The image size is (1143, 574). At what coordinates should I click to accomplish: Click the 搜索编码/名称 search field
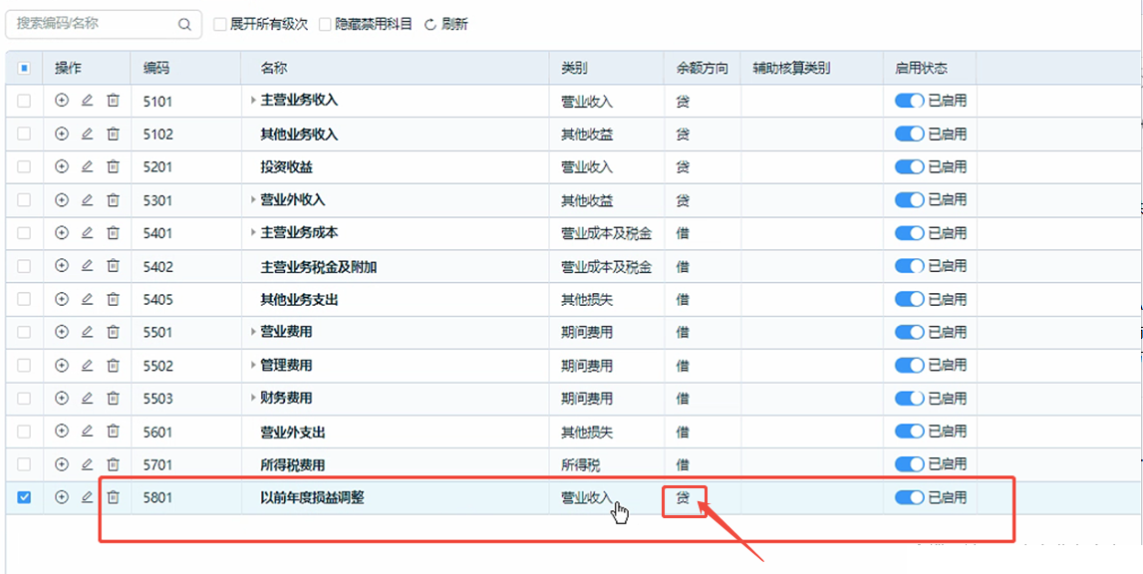(95, 24)
